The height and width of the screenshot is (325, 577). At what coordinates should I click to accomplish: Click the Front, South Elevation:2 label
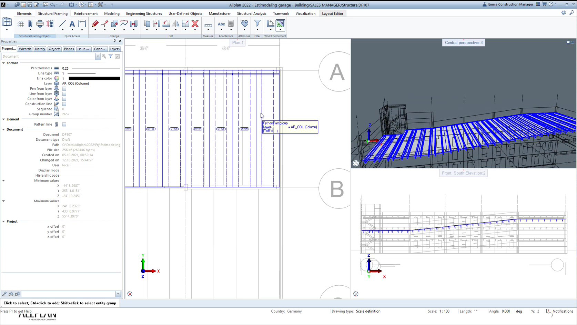(464, 173)
